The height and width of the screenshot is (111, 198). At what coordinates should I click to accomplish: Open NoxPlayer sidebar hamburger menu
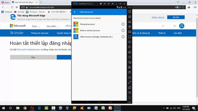click(130, 92)
